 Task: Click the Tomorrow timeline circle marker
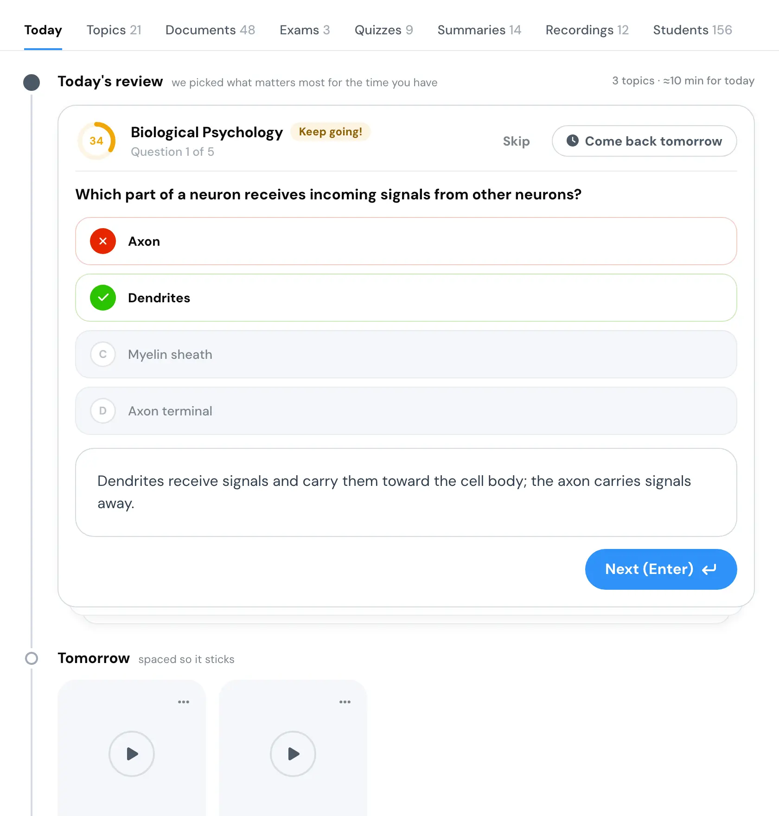(32, 658)
